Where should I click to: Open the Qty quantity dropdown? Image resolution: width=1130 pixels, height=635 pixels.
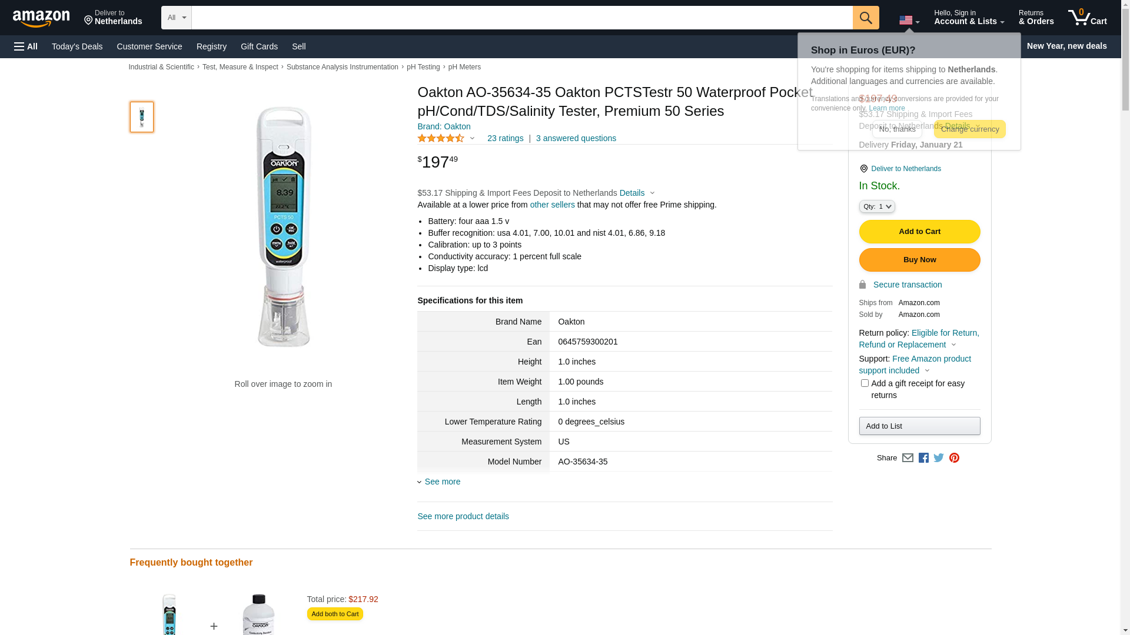click(x=877, y=206)
